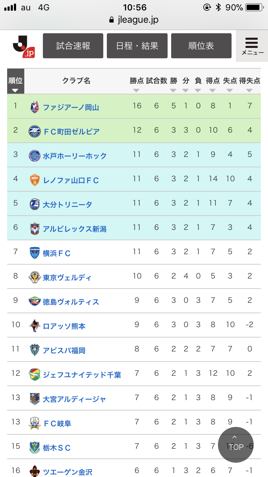Tap the ファジアーノ岡山 club emblem
This screenshot has height=477, width=268.
tap(35, 107)
